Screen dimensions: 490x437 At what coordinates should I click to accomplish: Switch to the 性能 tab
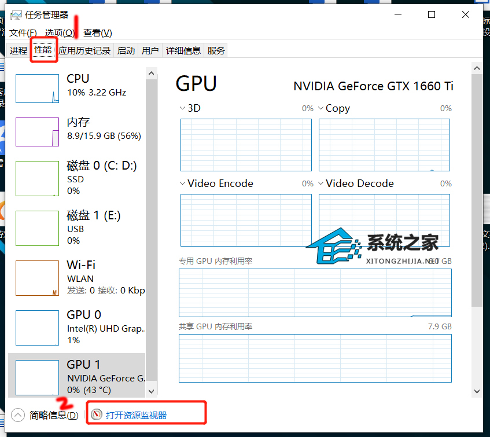click(x=43, y=50)
